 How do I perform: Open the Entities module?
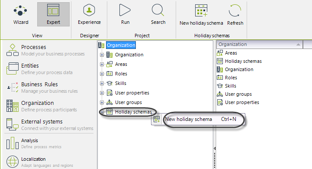coord(49,68)
